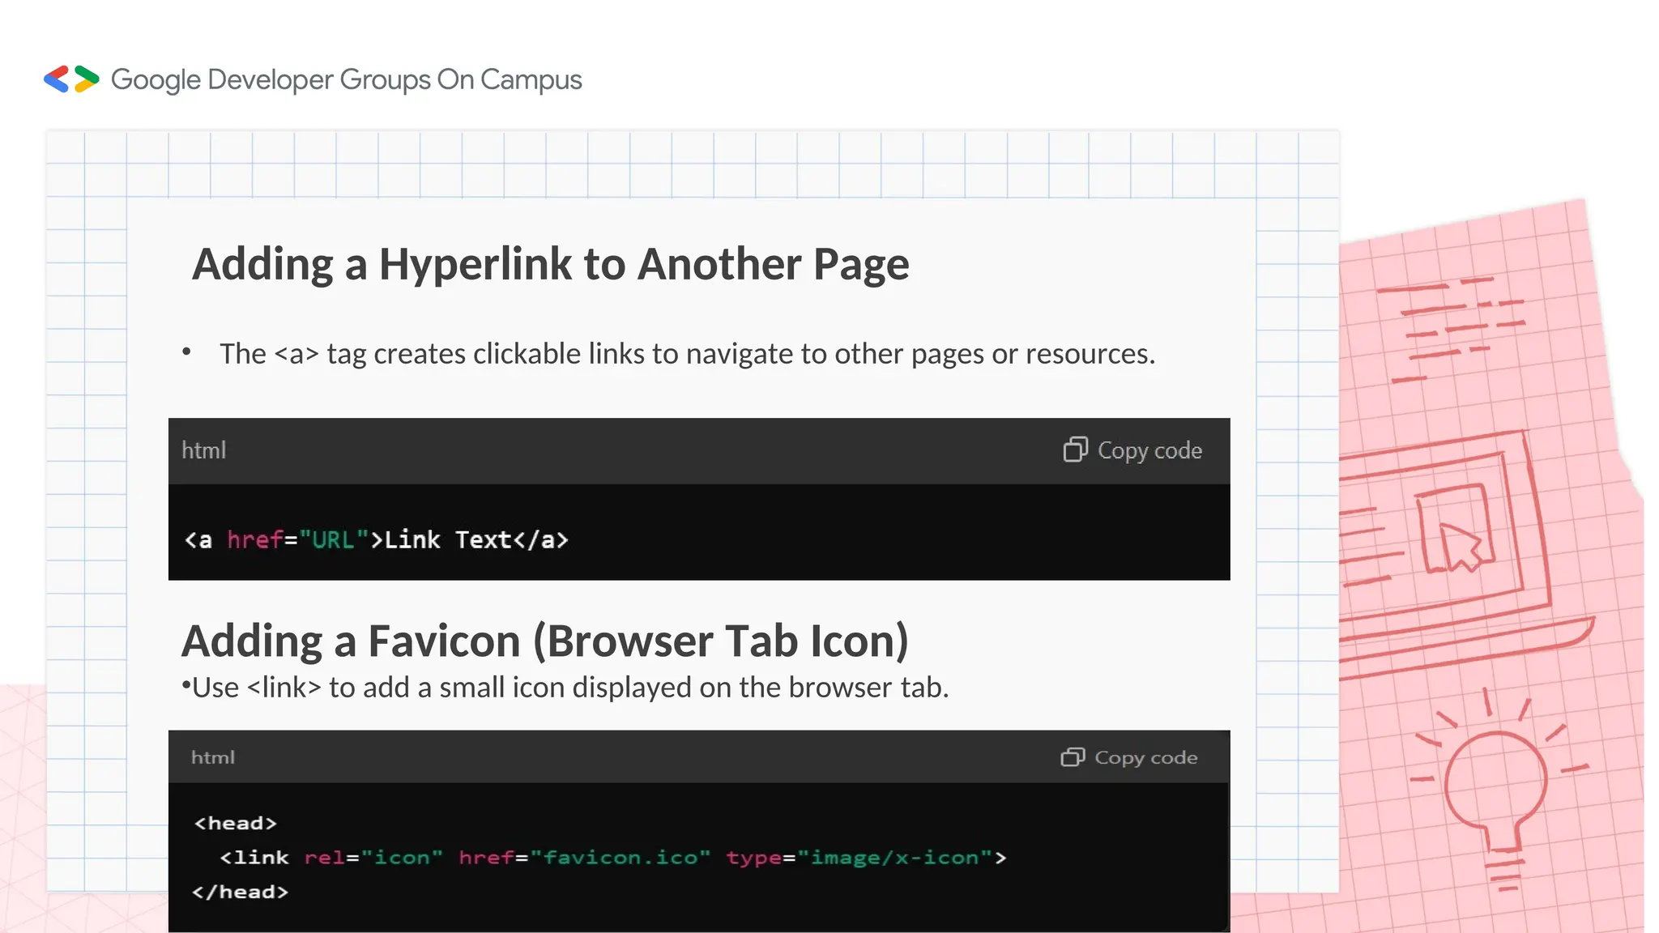This screenshot has height=933, width=1659.
Task: Click the 'html' label of first code block
Action: click(x=203, y=450)
